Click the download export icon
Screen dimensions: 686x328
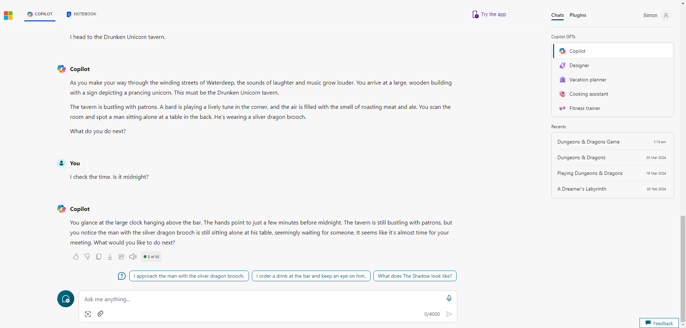pos(110,257)
